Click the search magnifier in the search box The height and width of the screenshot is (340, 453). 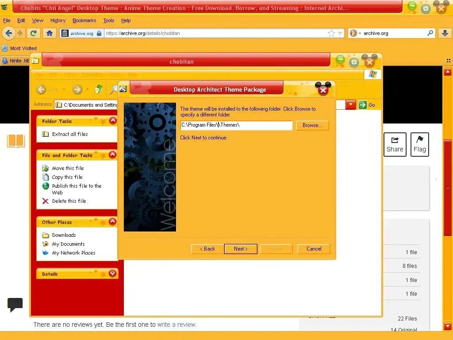(430, 33)
